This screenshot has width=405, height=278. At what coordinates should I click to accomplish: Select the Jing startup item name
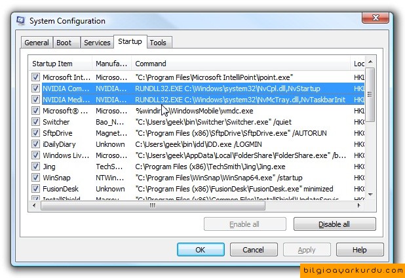(49, 167)
